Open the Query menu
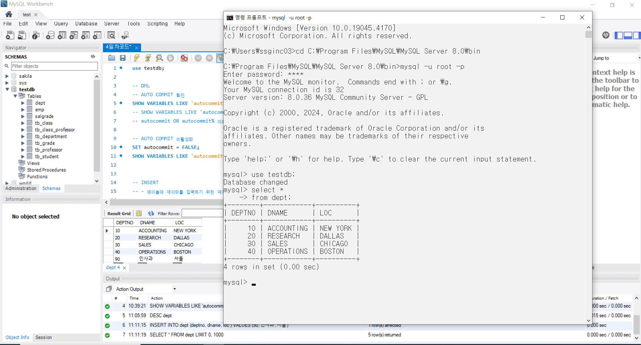Viewport: 641px width, 345px height. 61,23
